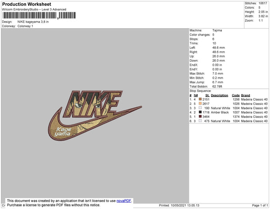Click the Amber Black color swatch
The image size is (270, 209).
pos(200,112)
